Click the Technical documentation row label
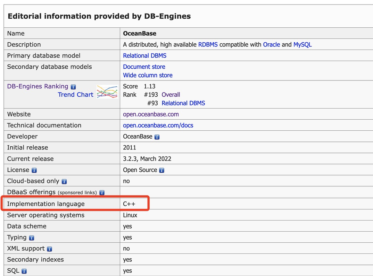 point(44,126)
